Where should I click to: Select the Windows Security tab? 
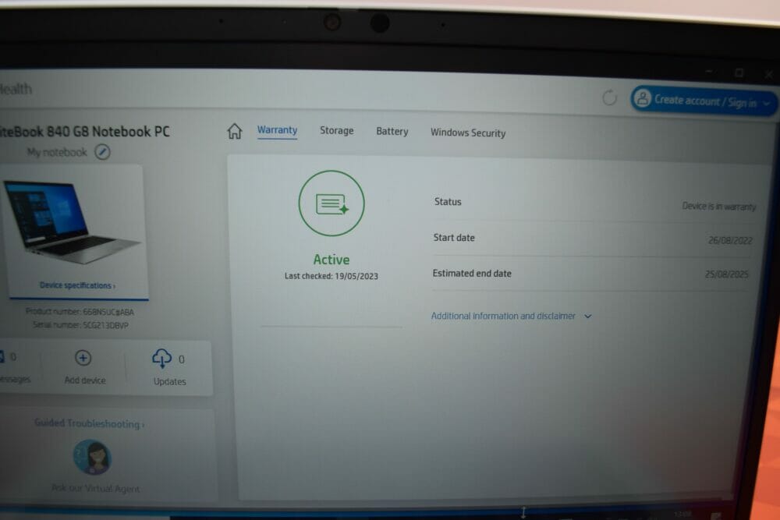coord(468,133)
